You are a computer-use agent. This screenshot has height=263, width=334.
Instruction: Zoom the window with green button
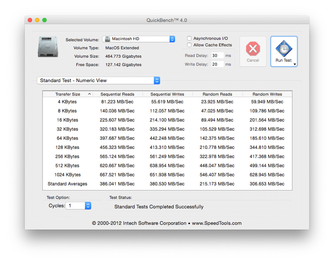click(x=45, y=20)
